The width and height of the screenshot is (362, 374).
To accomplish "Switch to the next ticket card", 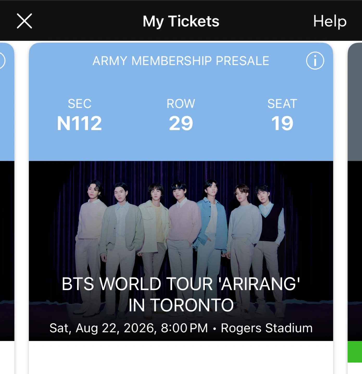I will click(355, 208).
